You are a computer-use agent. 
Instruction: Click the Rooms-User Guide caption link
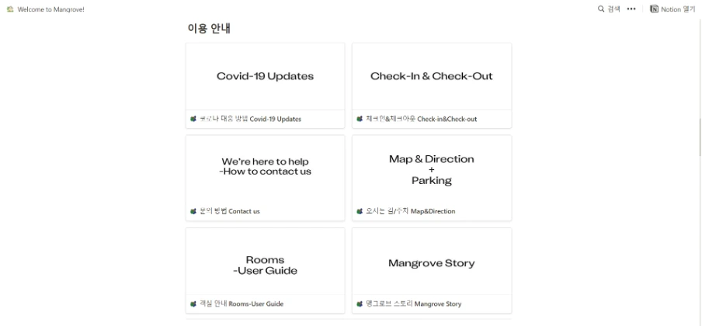(x=242, y=303)
